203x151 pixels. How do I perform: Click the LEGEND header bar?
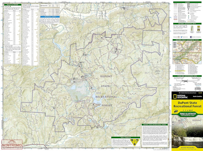(x=187, y=2)
